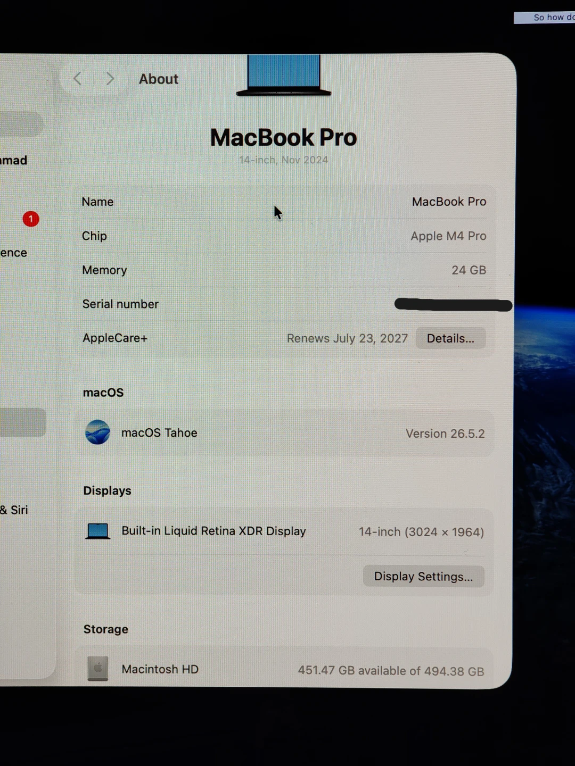Viewport: 575px width, 766px height.
Task: Click the Displays section heading
Action: pos(107,491)
